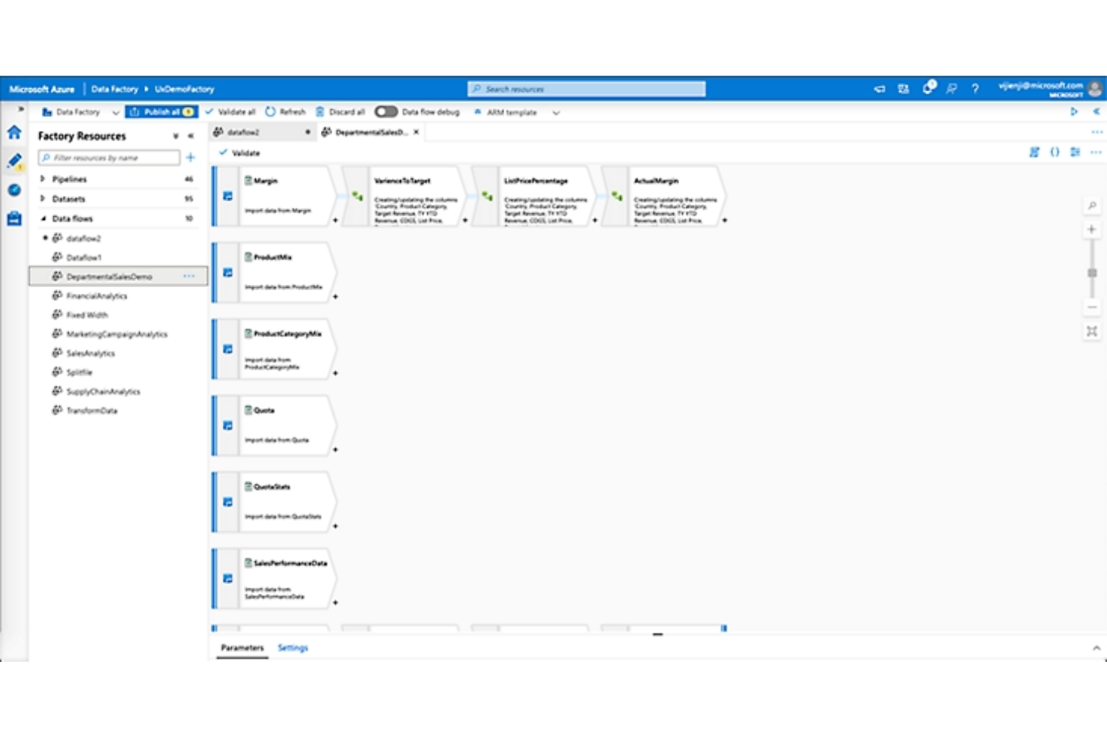Open code view with curly braces icon
The width and height of the screenshot is (1107, 738).
coord(1055,152)
